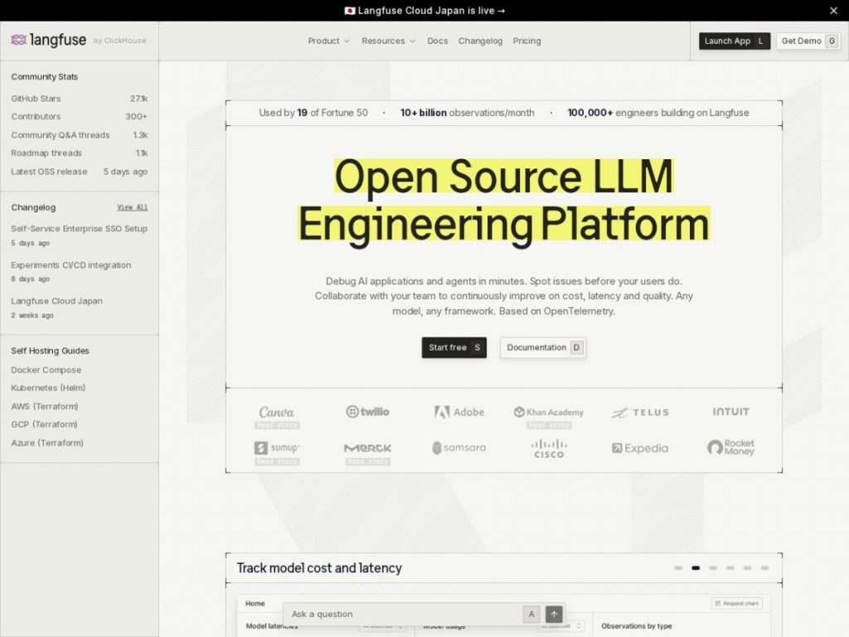This screenshot has width=849, height=637.
Task: Click the Request chart button in the dashboard preview
Action: [x=737, y=603]
